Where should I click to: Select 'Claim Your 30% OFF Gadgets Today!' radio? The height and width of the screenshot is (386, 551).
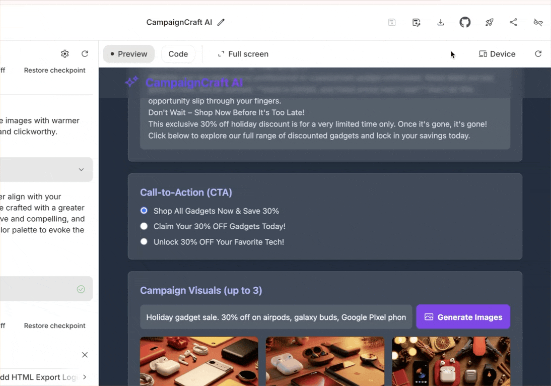pyautogui.click(x=144, y=226)
